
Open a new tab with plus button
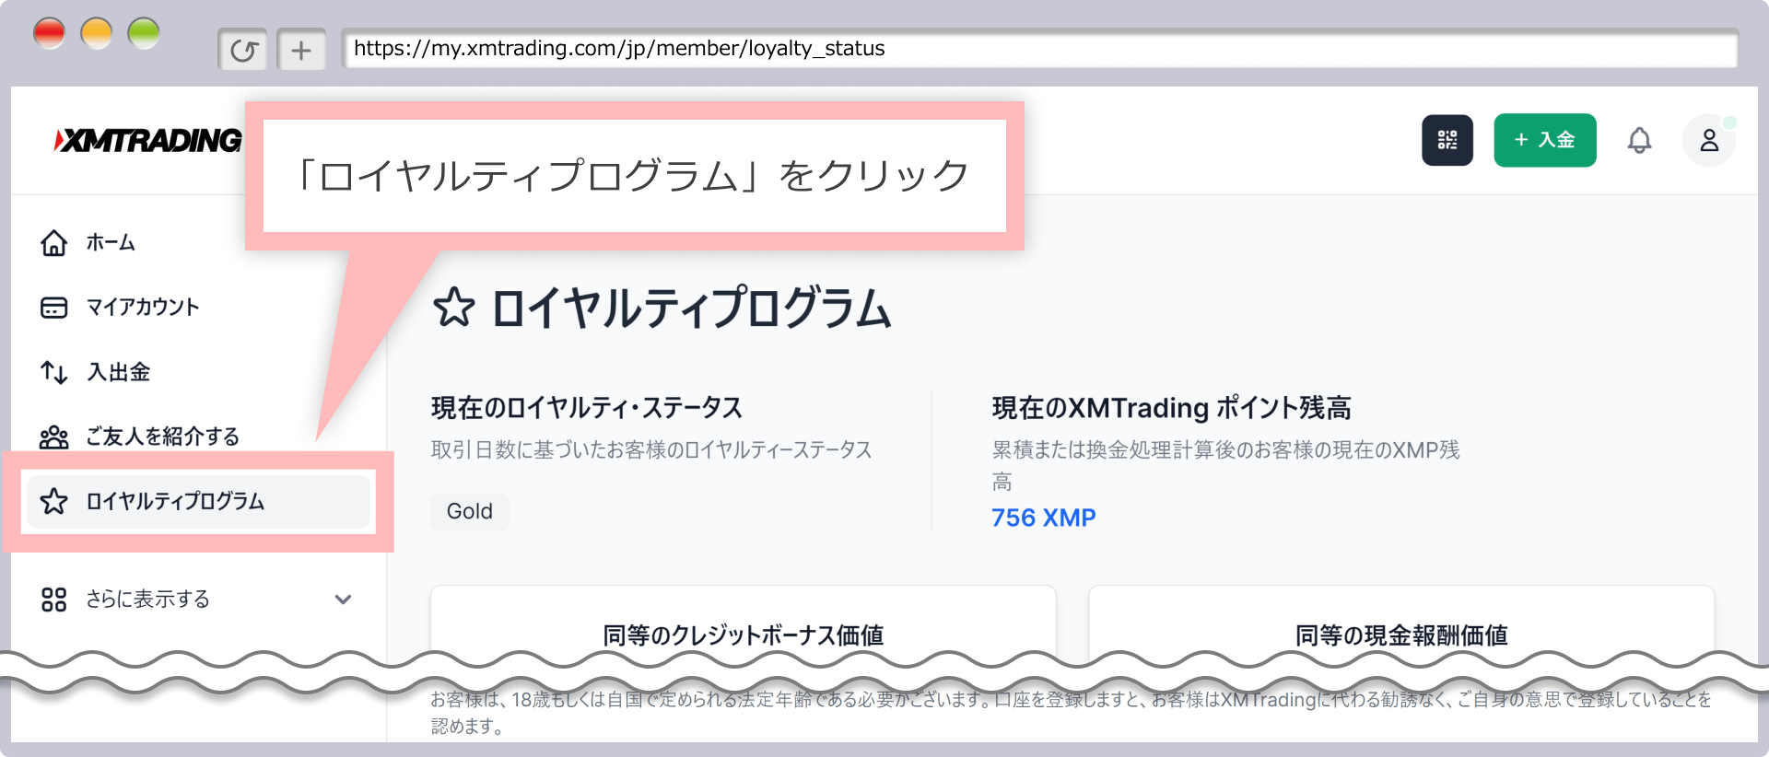click(301, 50)
